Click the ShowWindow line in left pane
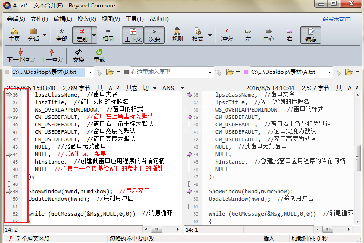 click(x=89, y=191)
